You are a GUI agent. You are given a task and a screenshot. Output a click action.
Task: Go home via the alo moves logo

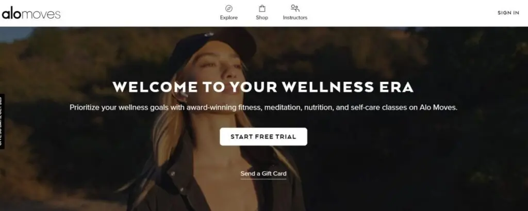coord(31,13)
